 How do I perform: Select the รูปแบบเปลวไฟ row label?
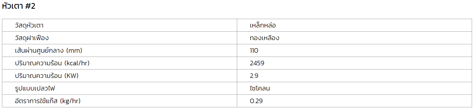(35, 89)
